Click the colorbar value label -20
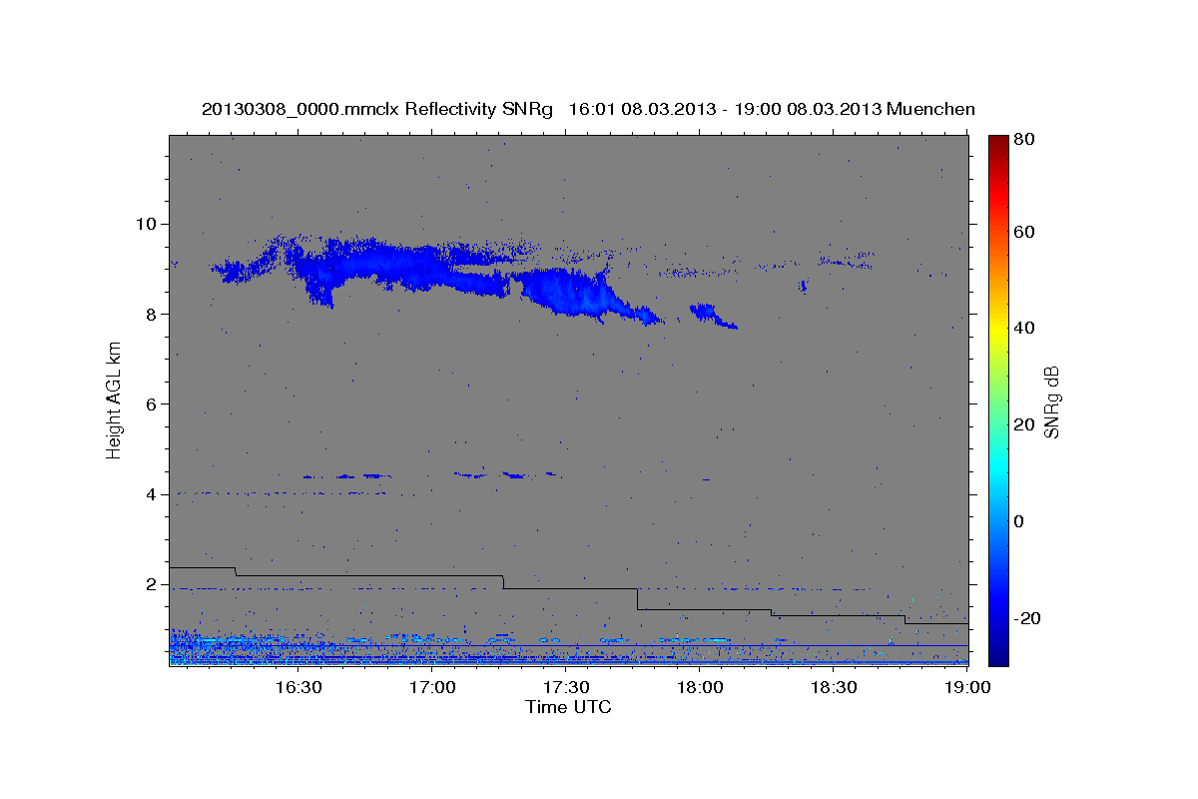The image size is (1198, 799). (1026, 618)
